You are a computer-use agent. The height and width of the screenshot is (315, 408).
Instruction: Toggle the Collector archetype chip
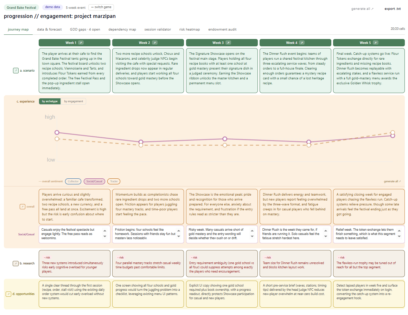pos(73,182)
